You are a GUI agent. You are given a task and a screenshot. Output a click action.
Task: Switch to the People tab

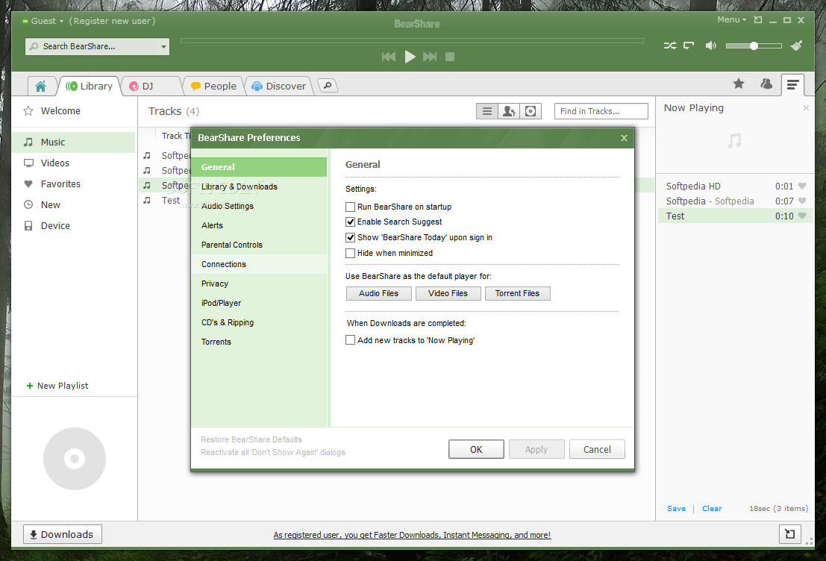pyautogui.click(x=213, y=86)
